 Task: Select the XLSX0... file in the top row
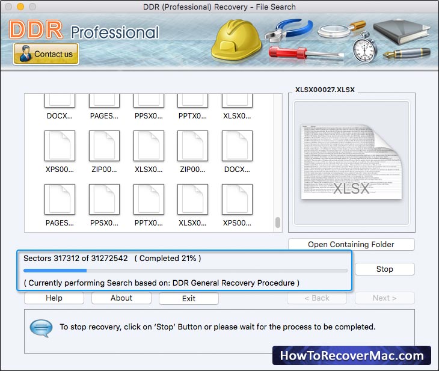tap(237, 106)
